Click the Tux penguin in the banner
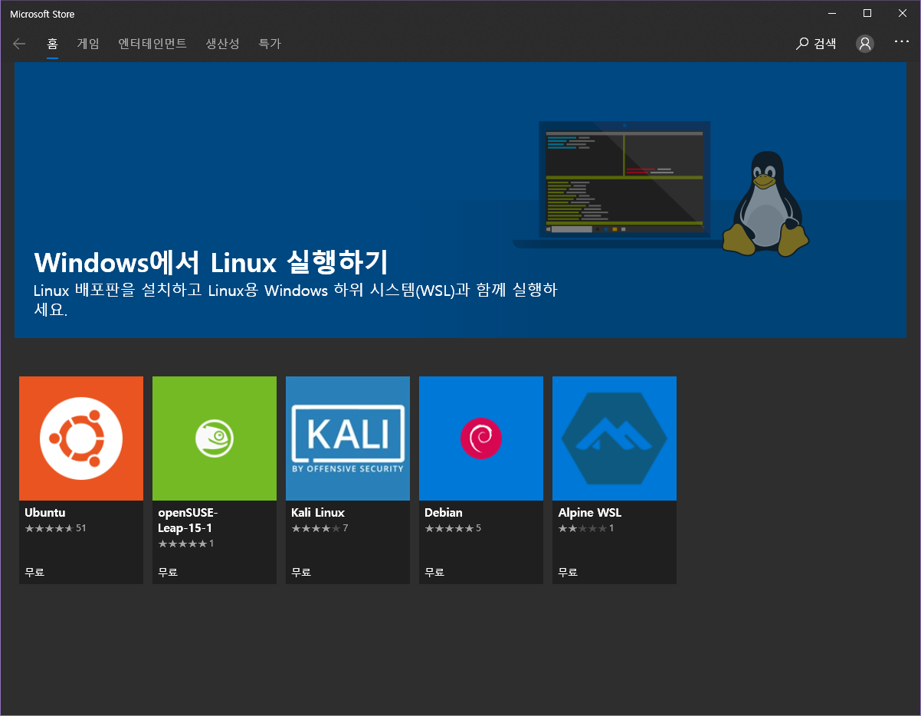This screenshot has height=716, width=921. coord(765,203)
